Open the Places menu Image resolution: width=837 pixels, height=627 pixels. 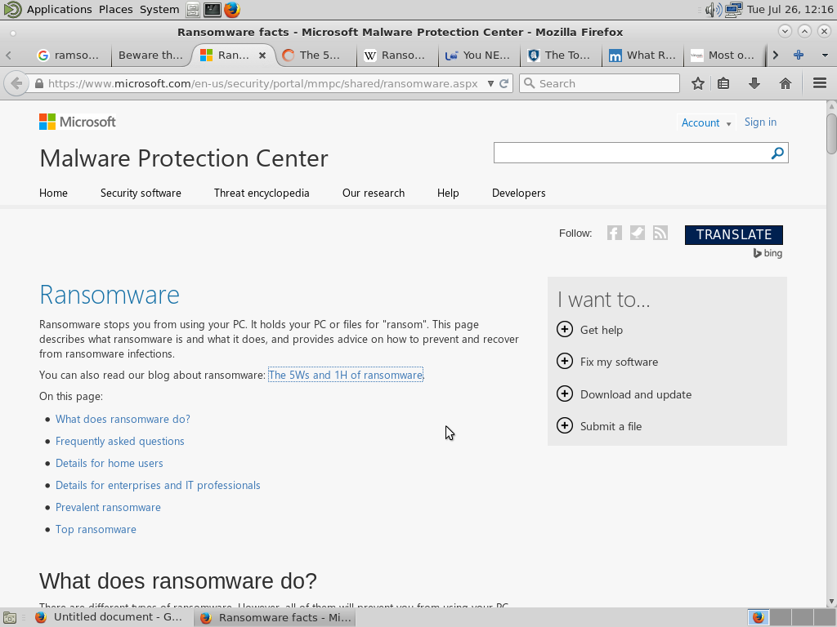[x=116, y=9]
